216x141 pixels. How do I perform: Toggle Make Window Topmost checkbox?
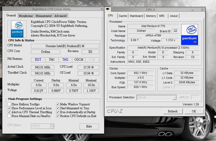(x=58, y=104)
